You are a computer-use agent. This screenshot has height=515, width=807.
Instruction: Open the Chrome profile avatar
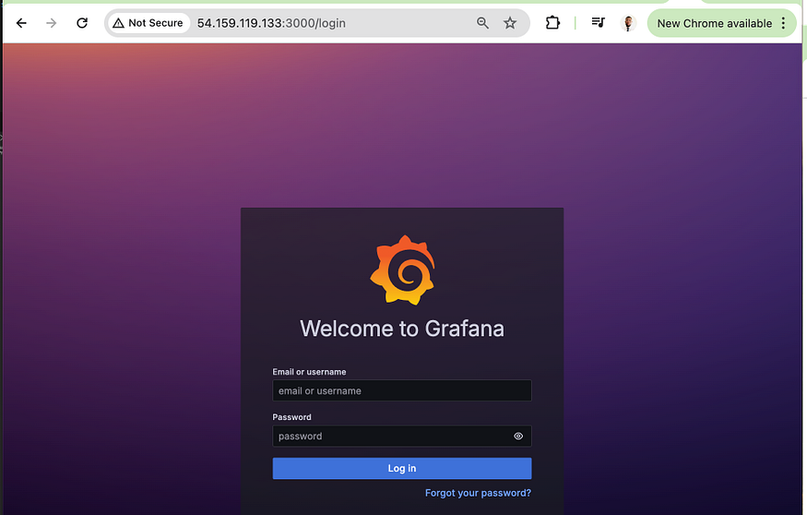click(x=628, y=23)
